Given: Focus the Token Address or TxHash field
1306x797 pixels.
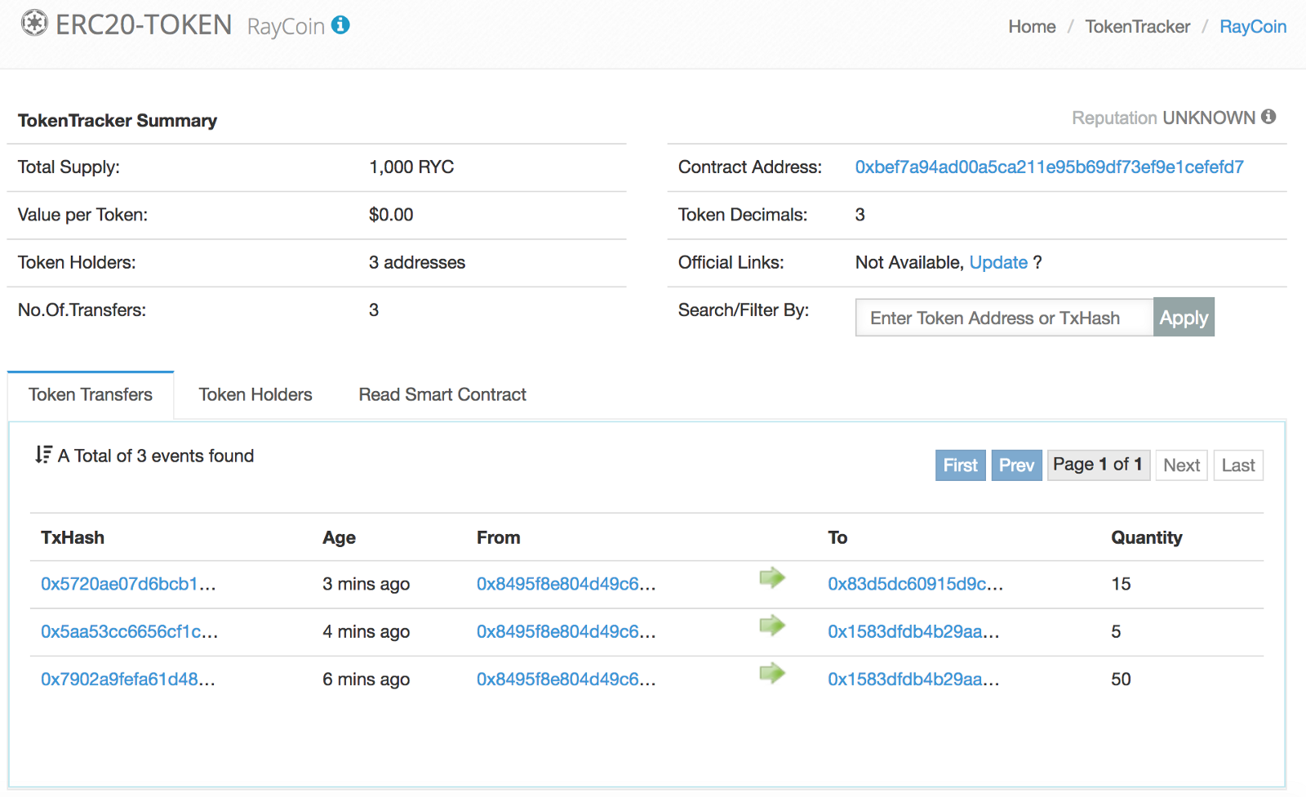Looking at the screenshot, I should 1004,318.
